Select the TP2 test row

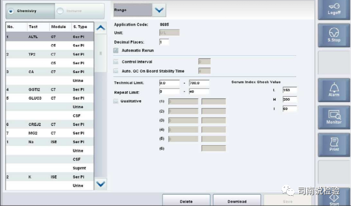[x=50, y=54]
